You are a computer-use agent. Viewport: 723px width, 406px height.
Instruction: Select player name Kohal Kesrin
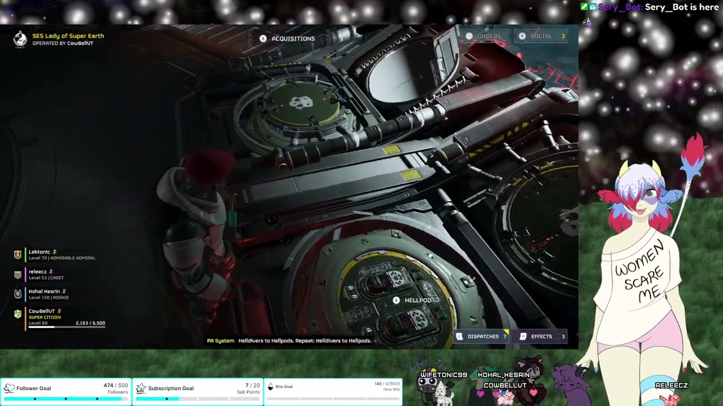(x=44, y=291)
